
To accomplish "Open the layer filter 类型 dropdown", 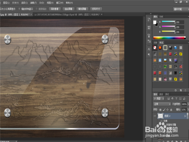I will coord(159,98).
